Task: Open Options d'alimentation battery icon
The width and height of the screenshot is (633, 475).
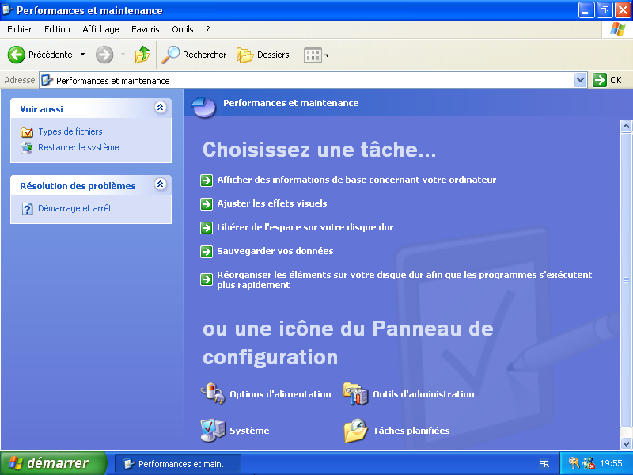Action: tap(213, 393)
